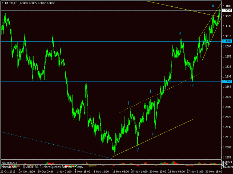Click the 1.2880 horizontal level price tag
The height and width of the screenshot is (174, 233).
(x=227, y=82)
